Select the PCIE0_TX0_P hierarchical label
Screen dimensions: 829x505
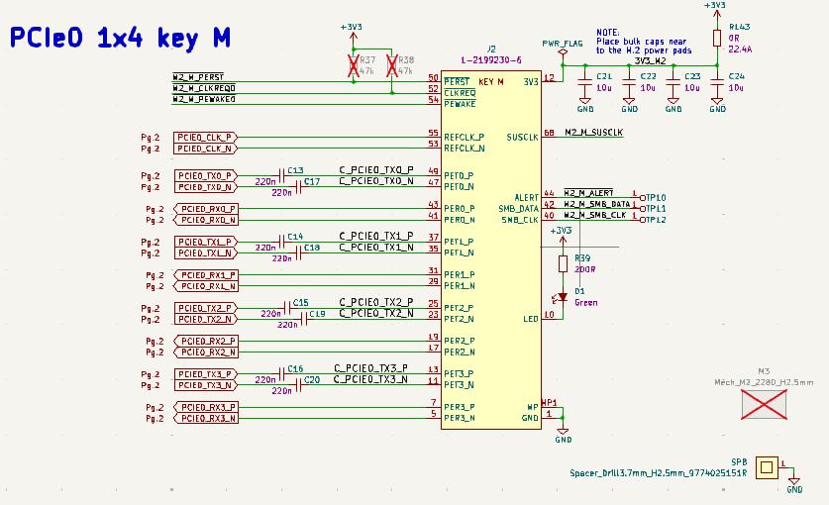206,175
